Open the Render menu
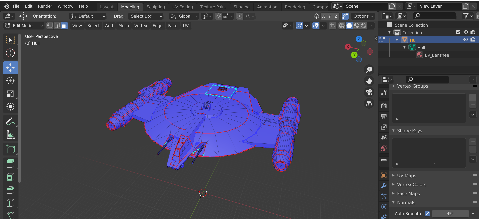479x219 pixels. click(45, 6)
